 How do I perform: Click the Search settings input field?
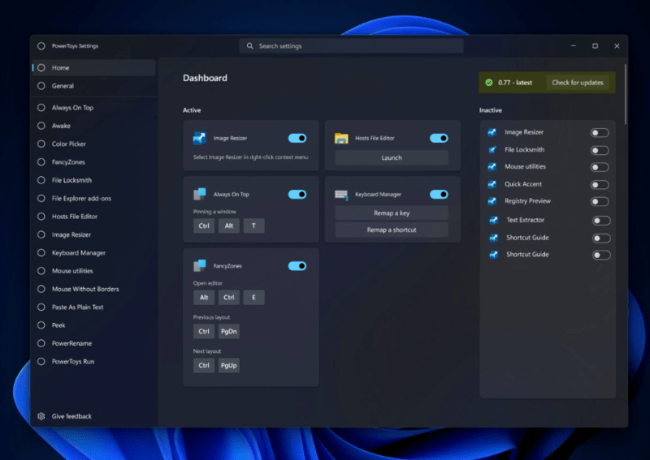point(351,46)
